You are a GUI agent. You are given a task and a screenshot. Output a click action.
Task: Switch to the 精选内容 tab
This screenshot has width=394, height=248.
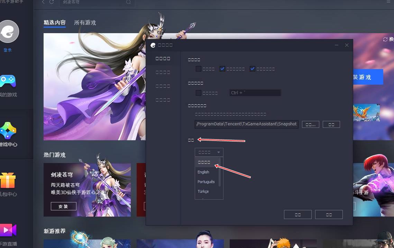coord(55,22)
